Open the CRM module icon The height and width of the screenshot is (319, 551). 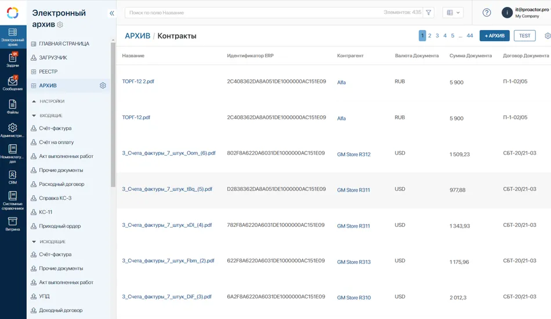tap(13, 177)
